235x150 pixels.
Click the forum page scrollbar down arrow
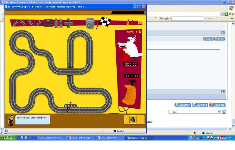pyautogui.click(x=233, y=126)
